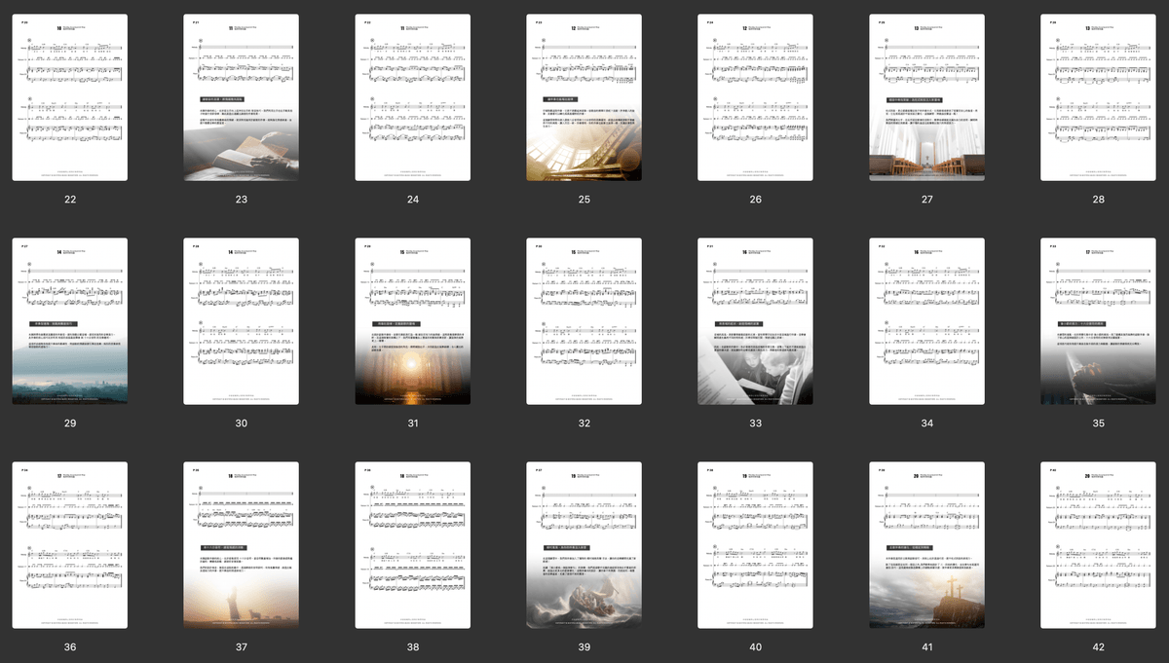Select page 26 sheet music thumbnail
Image resolution: width=1169 pixels, height=663 pixels.
pyautogui.click(x=756, y=97)
